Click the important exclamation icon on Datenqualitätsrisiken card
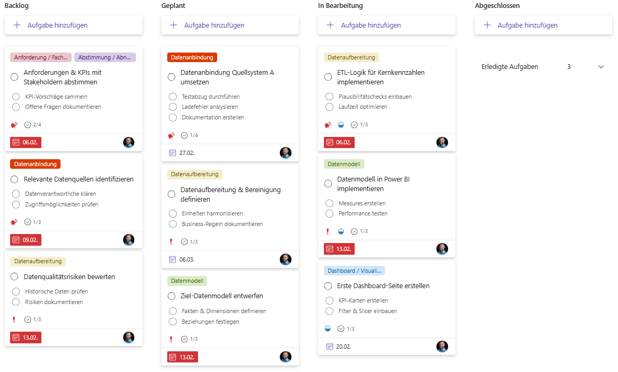This screenshot has height=372, width=618. pos(14,319)
